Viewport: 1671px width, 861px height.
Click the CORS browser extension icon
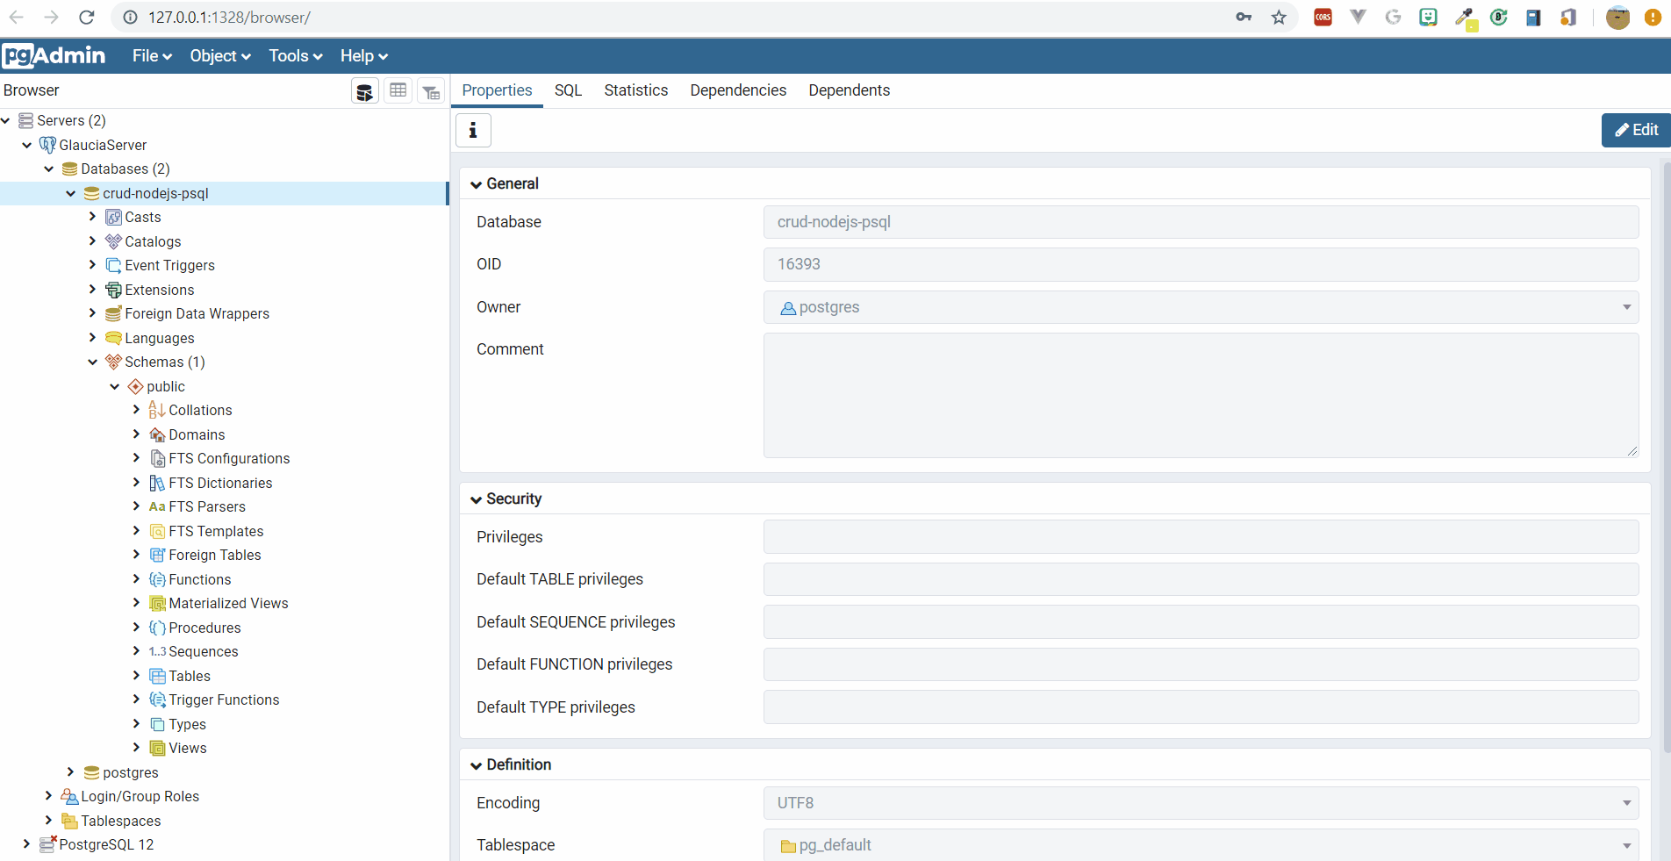coord(1322,17)
